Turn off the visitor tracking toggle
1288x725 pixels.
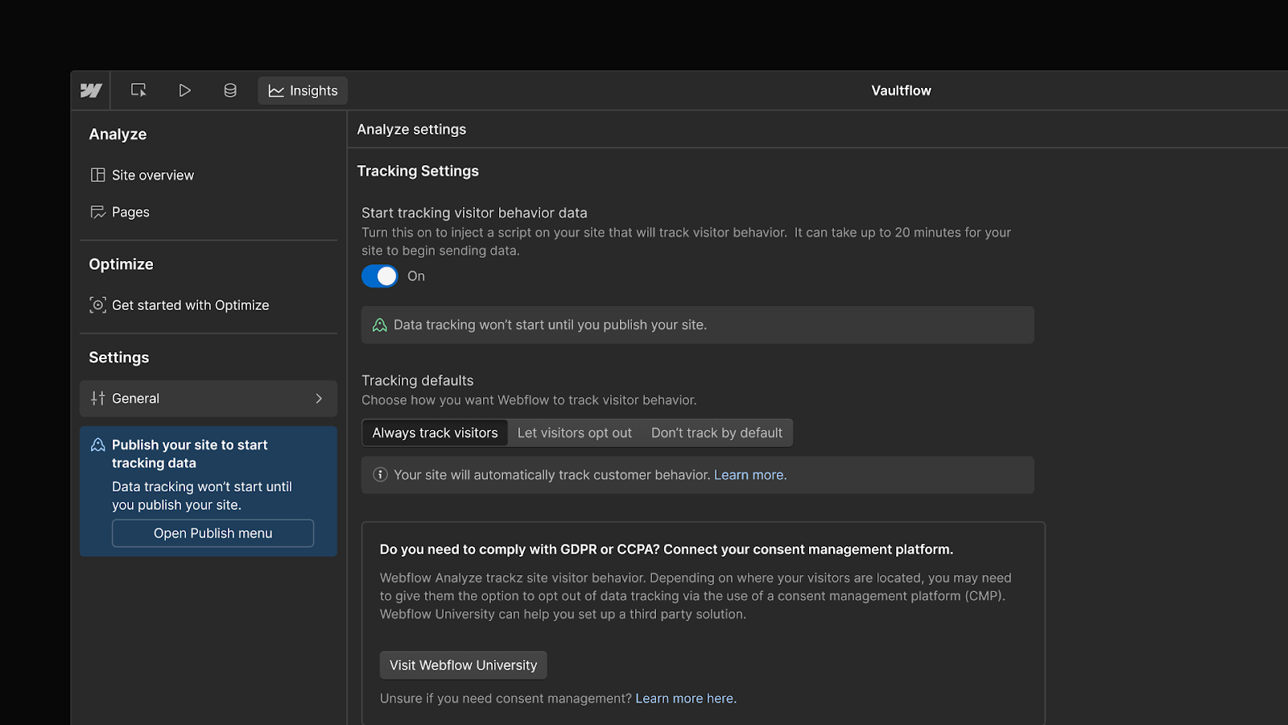[x=380, y=276]
